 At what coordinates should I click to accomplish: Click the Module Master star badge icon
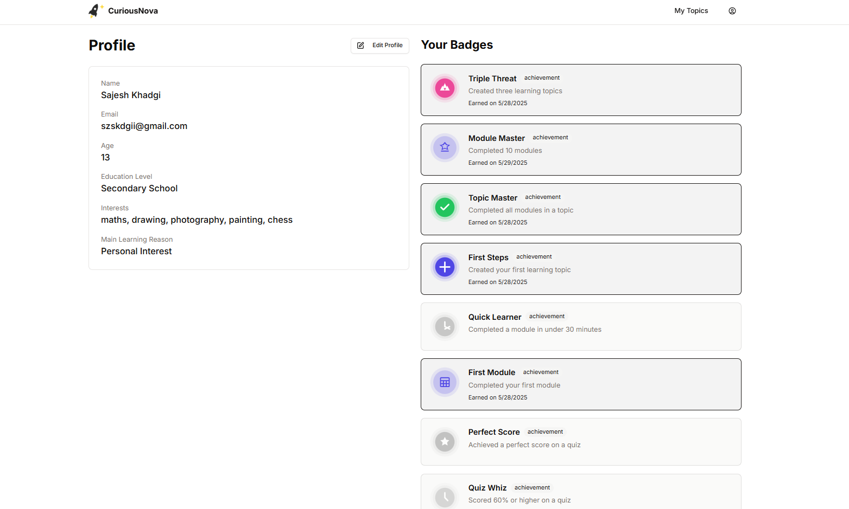click(445, 147)
